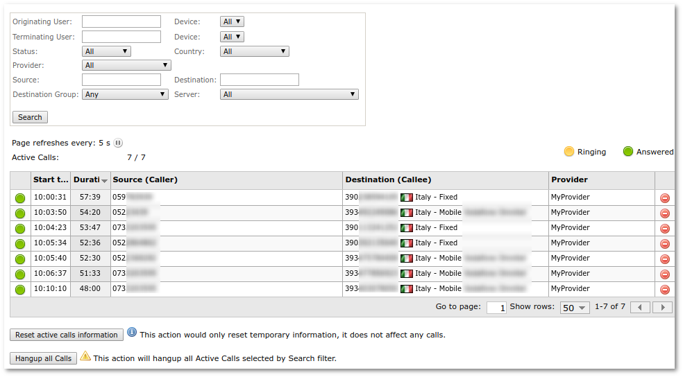Click Reset active calls information
683x377 pixels.
click(67, 335)
